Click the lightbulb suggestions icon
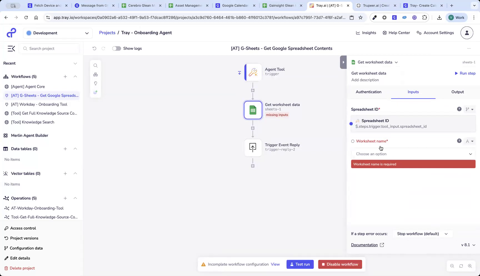 [x=96, y=83]
